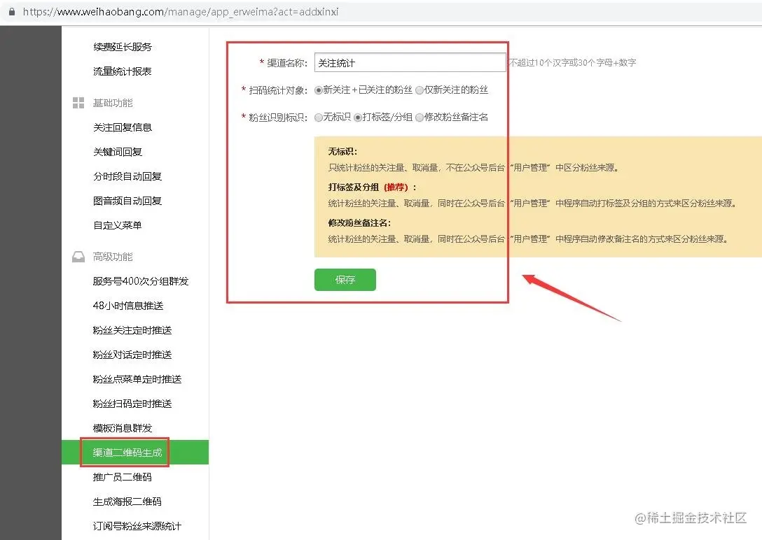The image size is (762, 540).
Task: Open 图音频自动回复 menu item
Action: click(x=127, y=201)
